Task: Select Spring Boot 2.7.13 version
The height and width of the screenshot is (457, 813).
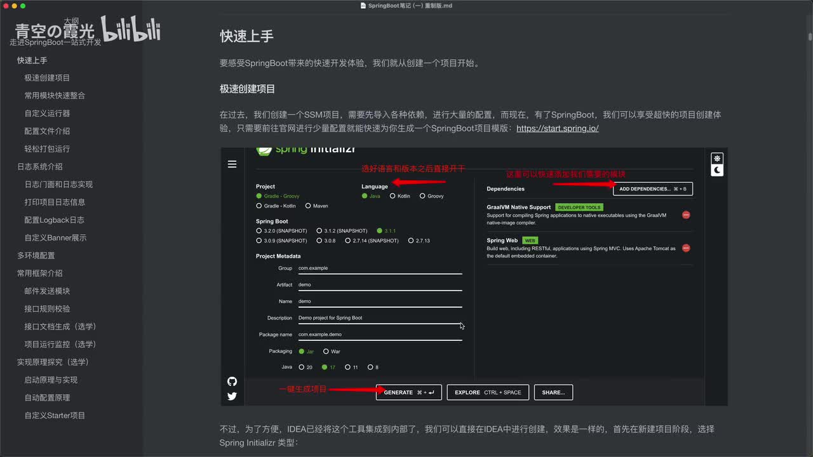Action: 419,241
